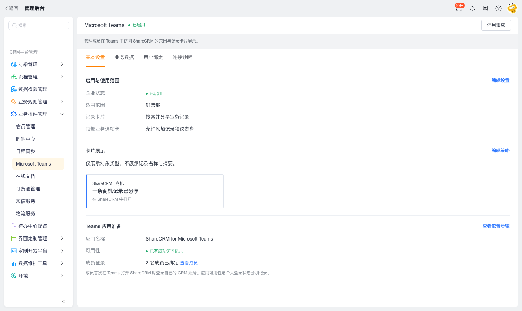Open the help question mark icon
The image size is (522, 311).
[x=499, y=8]
